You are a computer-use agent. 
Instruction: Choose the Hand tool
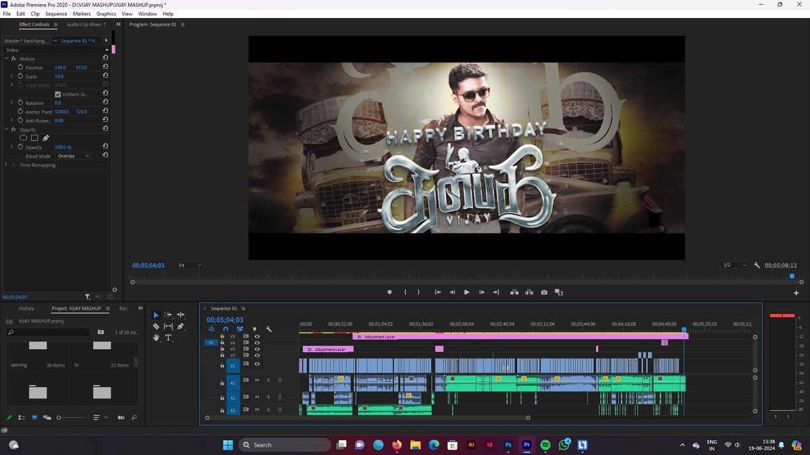[157, 338]
